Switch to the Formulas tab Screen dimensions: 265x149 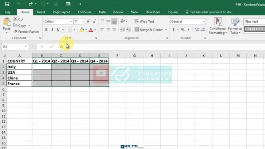pyautogui.click(x=84, y=12)
